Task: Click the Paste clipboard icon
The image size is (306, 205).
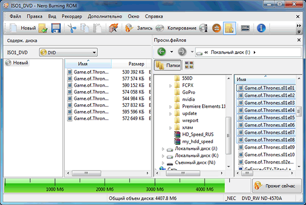Action: coord(97,28)
